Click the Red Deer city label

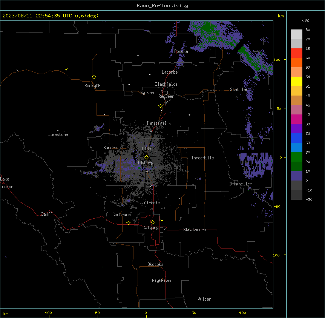[166, 96]
